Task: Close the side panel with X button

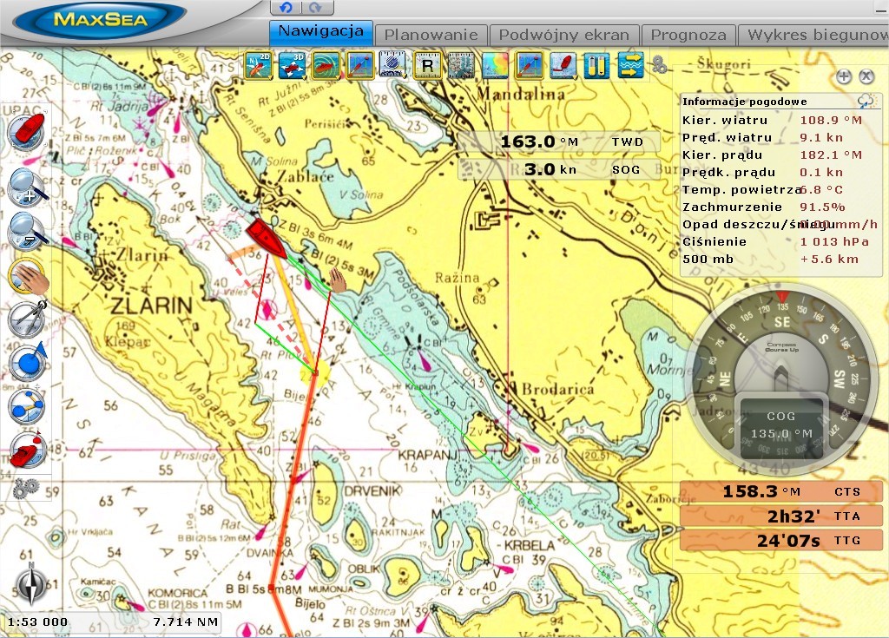Action: 866,76
